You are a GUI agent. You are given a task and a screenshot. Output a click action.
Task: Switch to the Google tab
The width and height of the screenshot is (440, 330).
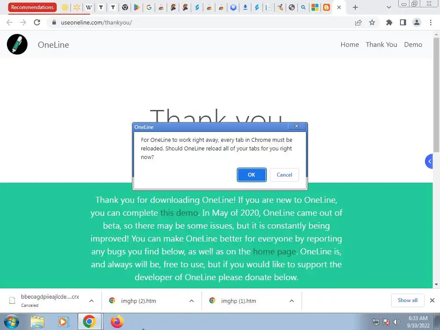pyautogui.click(x=149, y=7)
